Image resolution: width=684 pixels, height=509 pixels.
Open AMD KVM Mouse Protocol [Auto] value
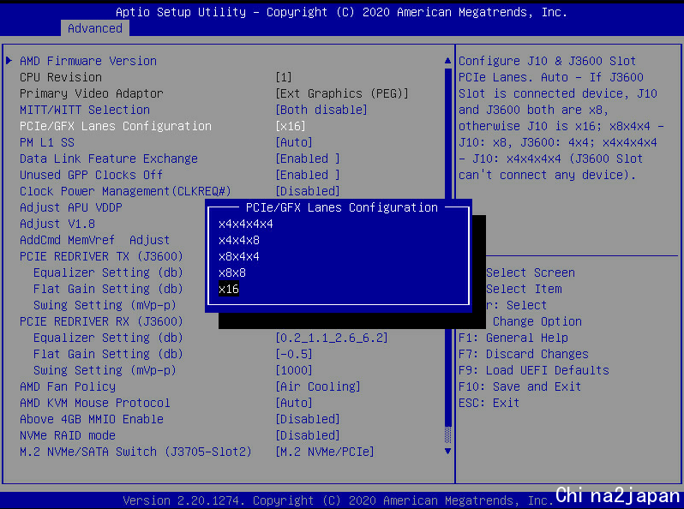(294, 403)
